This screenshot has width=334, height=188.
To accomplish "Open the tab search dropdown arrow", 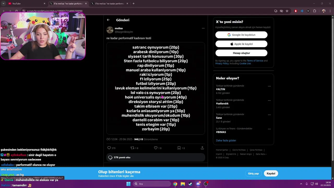I will (3, 4).
